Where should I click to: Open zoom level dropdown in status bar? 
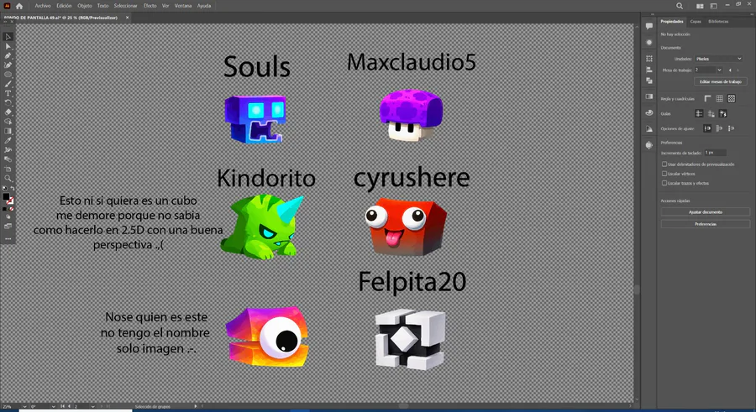(x=25, y=407)
